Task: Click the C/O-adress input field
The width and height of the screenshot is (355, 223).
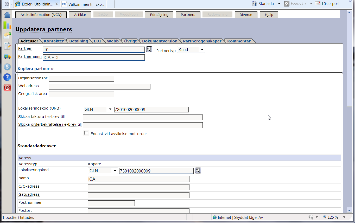Action: [139, 187]
